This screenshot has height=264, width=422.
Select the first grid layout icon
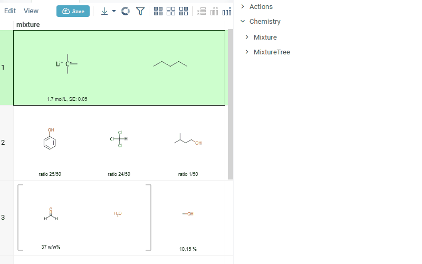point(158,11)
